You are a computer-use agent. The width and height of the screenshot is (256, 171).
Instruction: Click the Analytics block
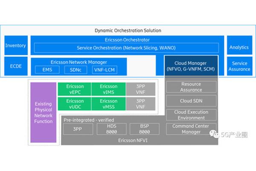[239, 45]
